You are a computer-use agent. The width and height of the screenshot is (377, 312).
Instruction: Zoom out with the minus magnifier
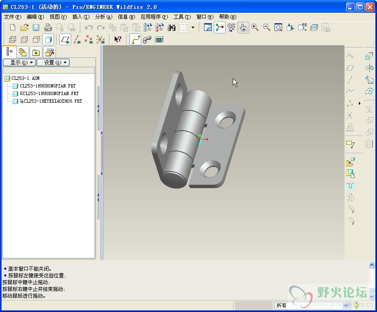coord(267,27)
